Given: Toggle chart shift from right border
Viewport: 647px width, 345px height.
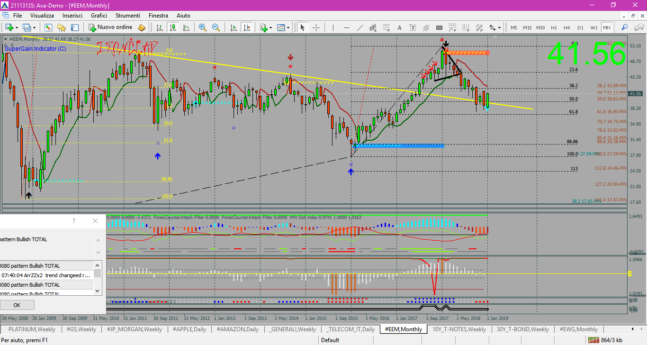Looking at the screenshot, I should point(247,27).
